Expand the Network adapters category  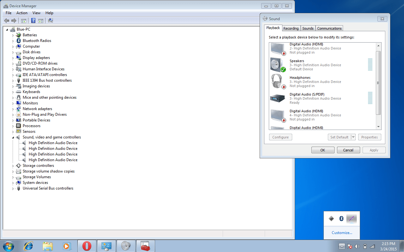(x=12, y=109)
